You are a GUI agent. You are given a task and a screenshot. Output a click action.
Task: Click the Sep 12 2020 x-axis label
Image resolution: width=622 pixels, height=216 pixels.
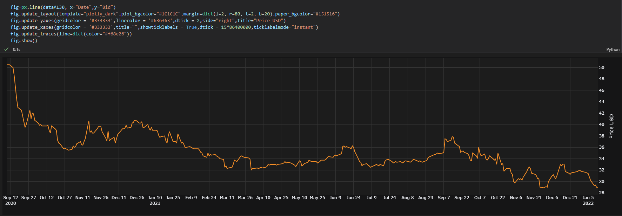(11, 200)
